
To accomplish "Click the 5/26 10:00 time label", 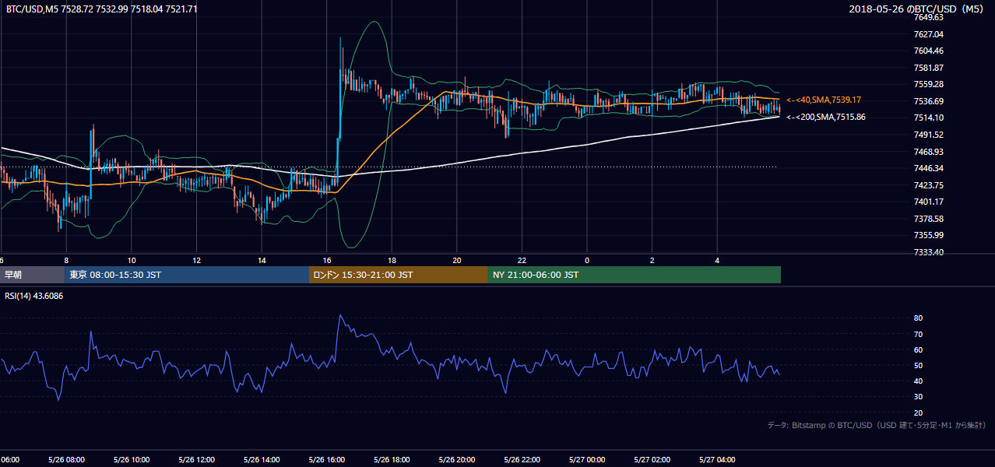I will (131, 460).
